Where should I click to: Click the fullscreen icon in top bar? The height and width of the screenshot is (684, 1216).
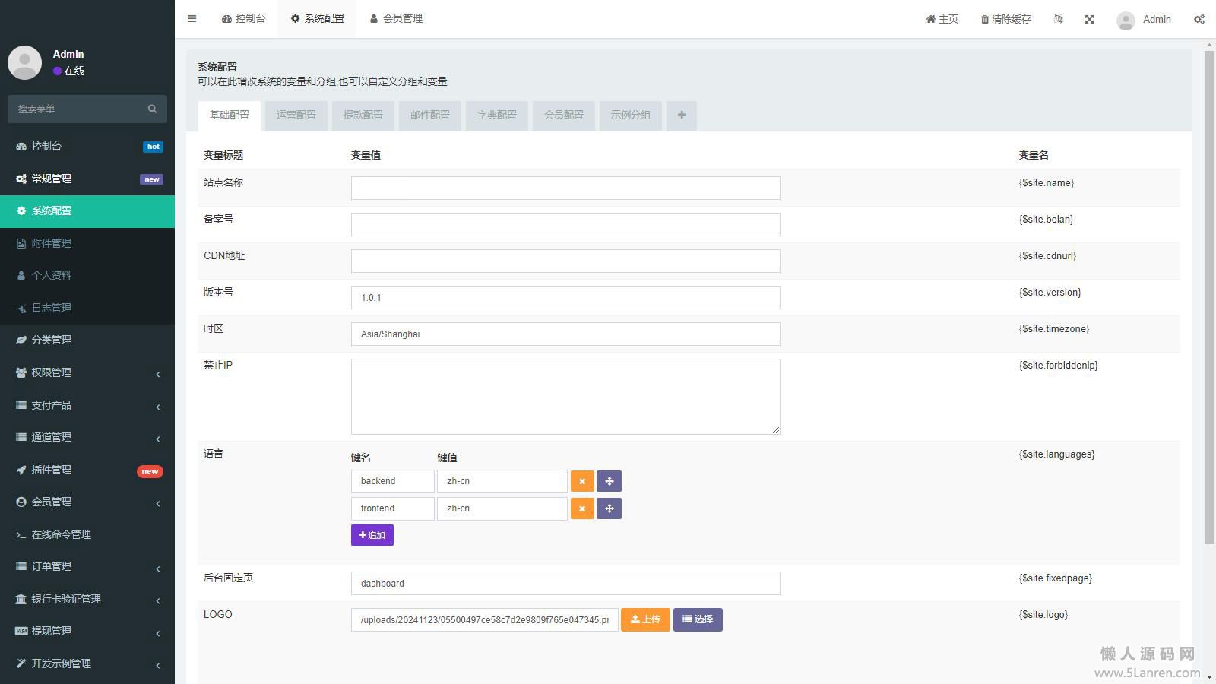pyautogui.click(x=1089, y=20)
